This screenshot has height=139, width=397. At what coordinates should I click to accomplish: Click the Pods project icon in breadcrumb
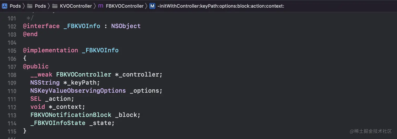(x=5, y=6)
